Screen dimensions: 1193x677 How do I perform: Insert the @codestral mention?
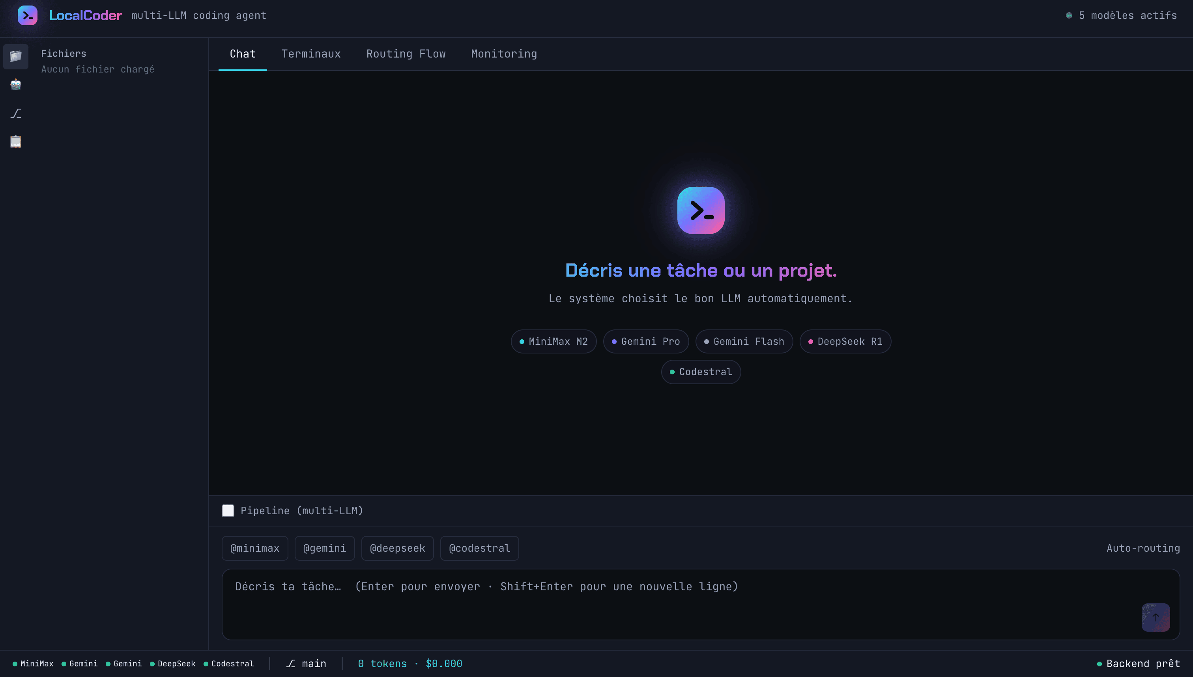[x=479, y=548]
